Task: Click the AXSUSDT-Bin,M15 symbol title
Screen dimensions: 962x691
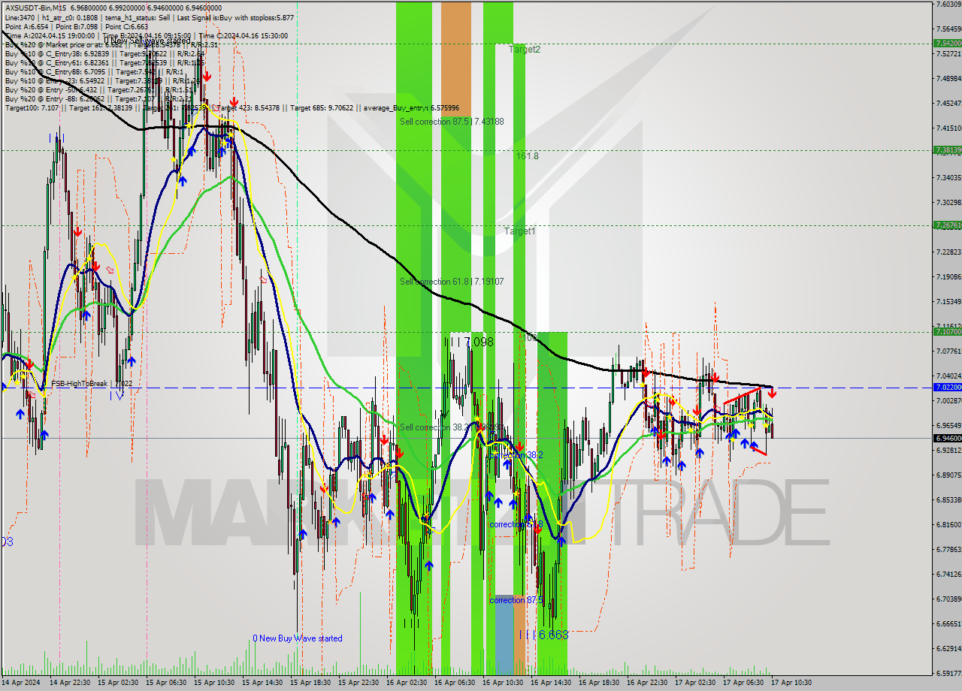Action: point(37,8)
